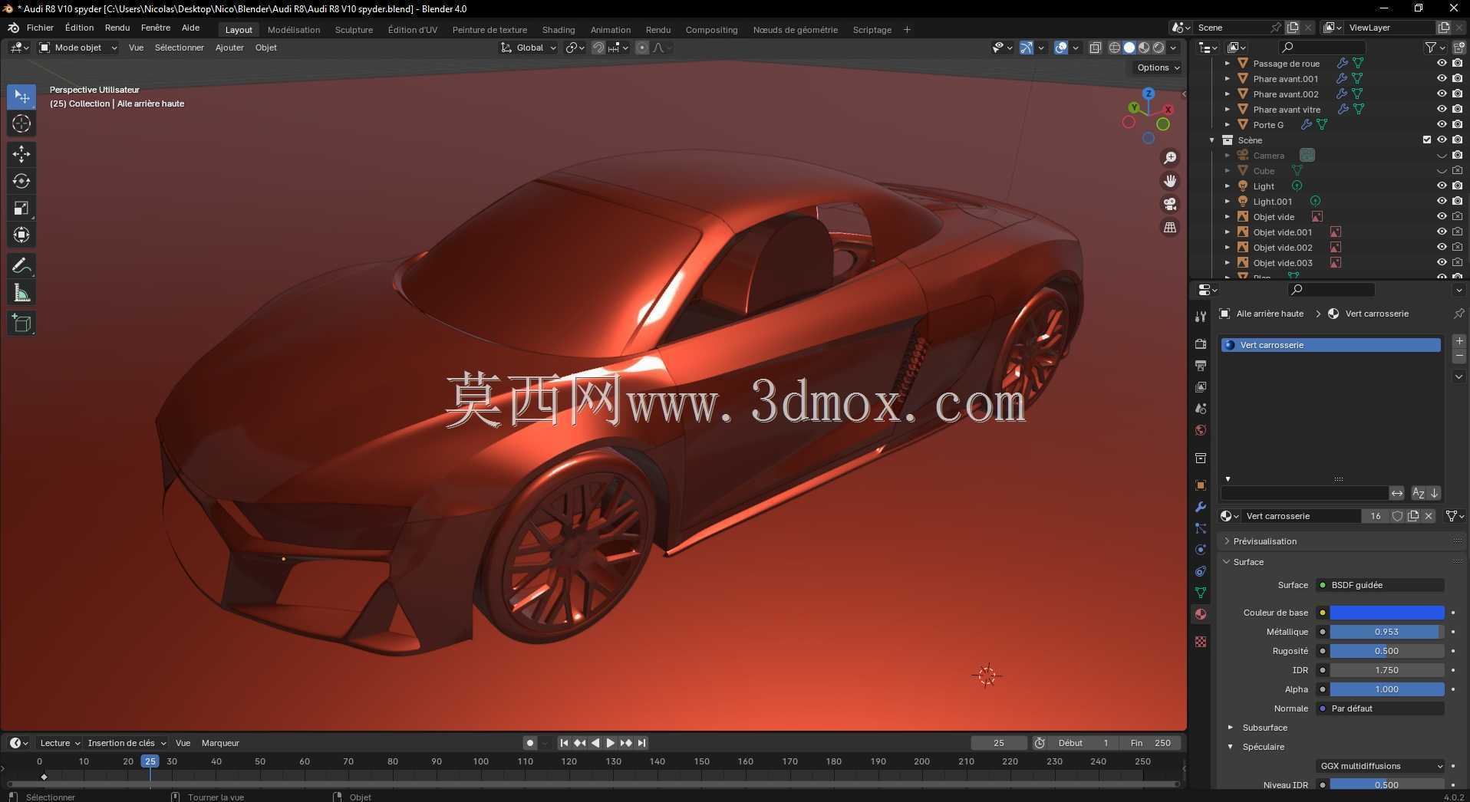
Task: Open the Rendu menu in top bar
Action: 117,28
